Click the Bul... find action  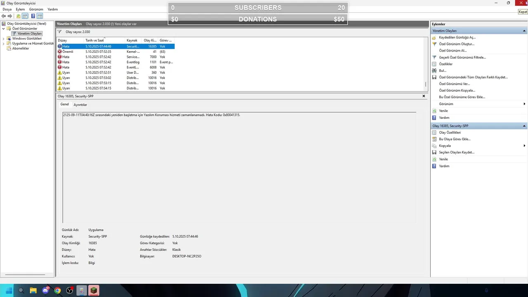pos(443,71)
